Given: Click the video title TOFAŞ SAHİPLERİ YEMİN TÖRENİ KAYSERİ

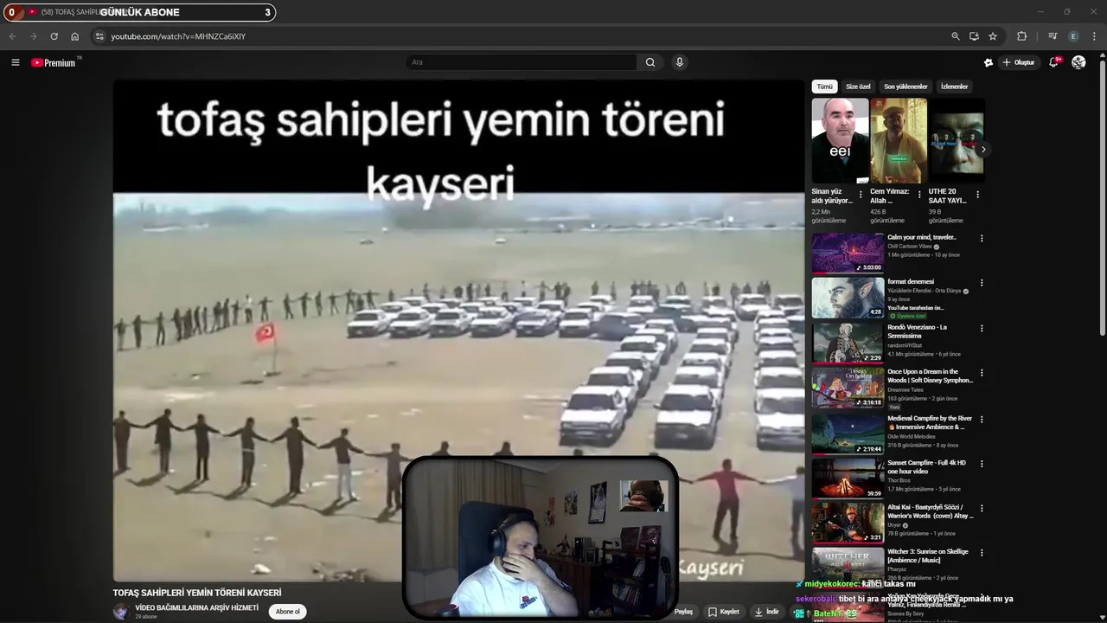Looking at the screenshot, I should (197, 593).
